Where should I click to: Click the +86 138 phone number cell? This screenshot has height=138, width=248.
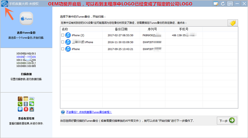(184, 35)
